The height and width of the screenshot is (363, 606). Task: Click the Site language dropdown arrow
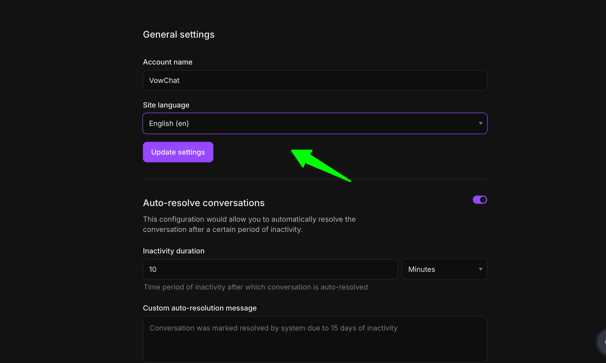click(480, 123)
